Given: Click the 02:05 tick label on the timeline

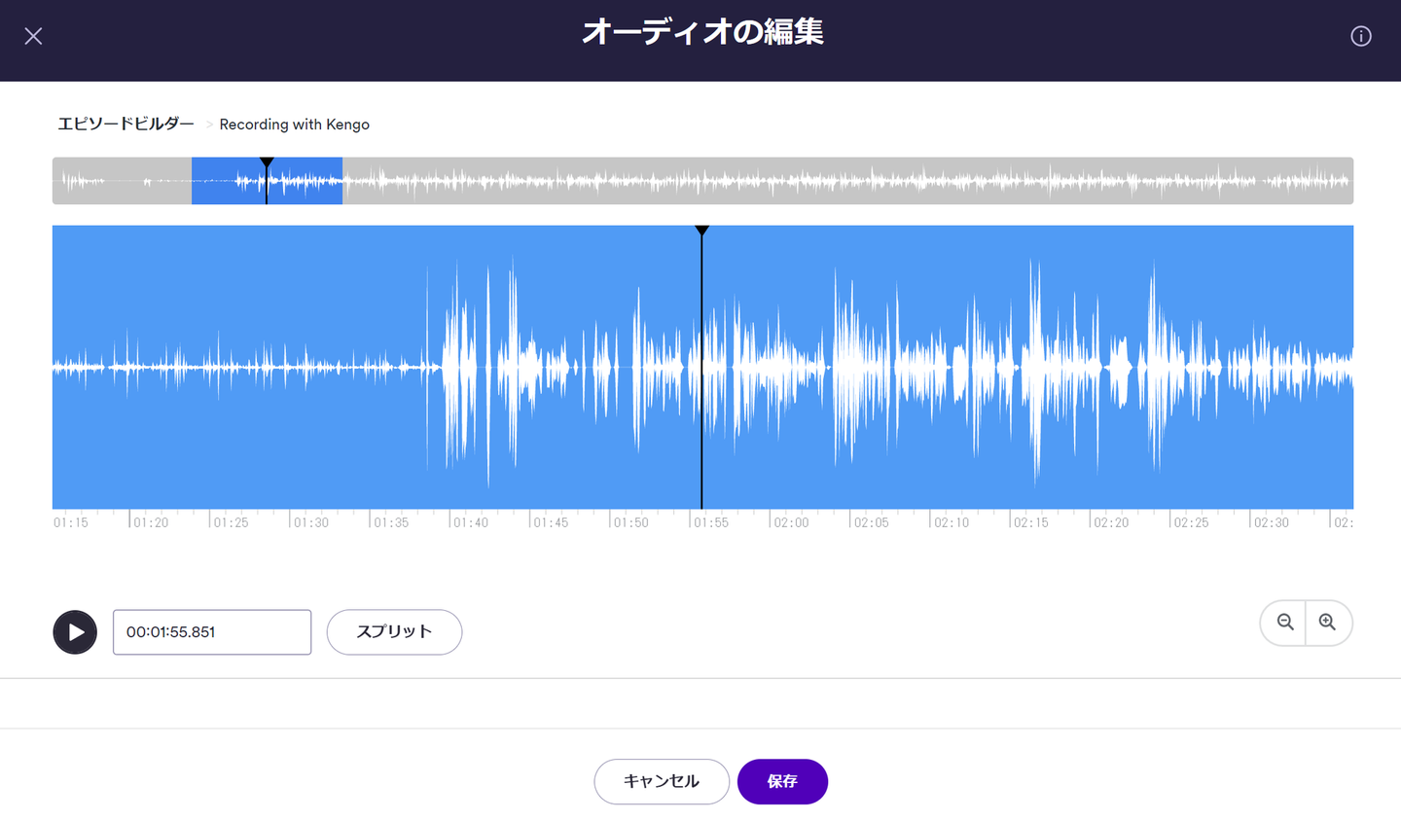Looking at the screenshot, I should pos(871,522).
